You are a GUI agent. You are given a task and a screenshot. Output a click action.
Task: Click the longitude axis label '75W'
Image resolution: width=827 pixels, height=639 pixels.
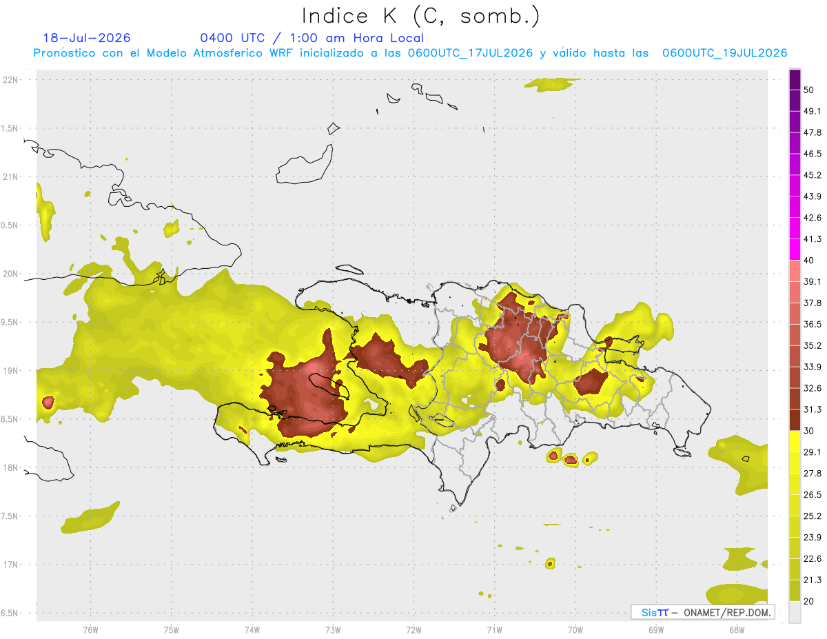pos(172,629)
